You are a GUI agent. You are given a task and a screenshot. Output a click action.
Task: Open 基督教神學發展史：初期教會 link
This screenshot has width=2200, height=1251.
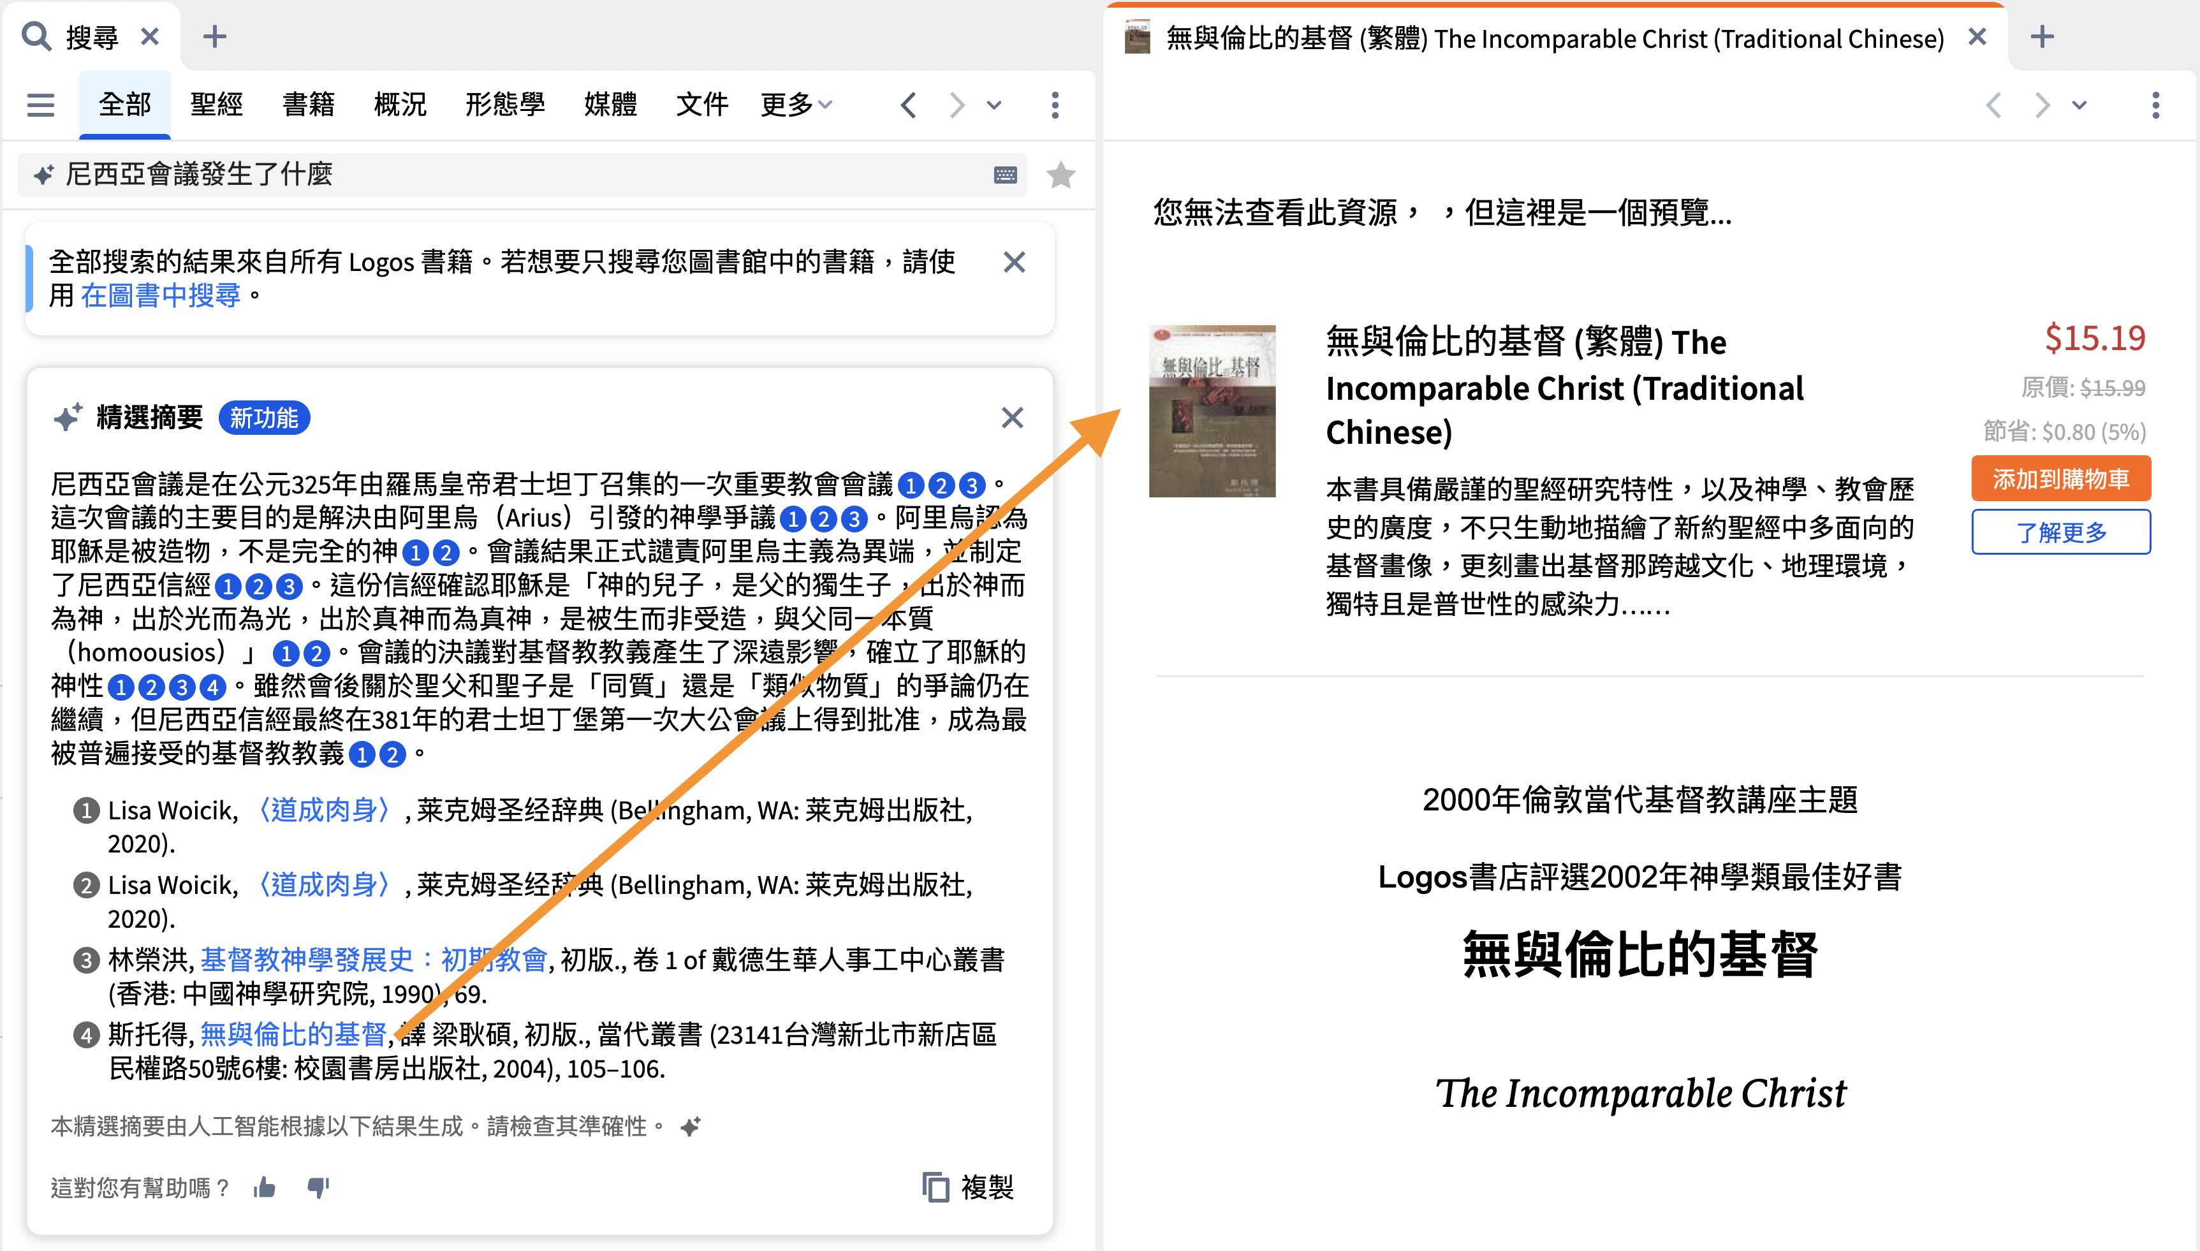coord(374,960)
